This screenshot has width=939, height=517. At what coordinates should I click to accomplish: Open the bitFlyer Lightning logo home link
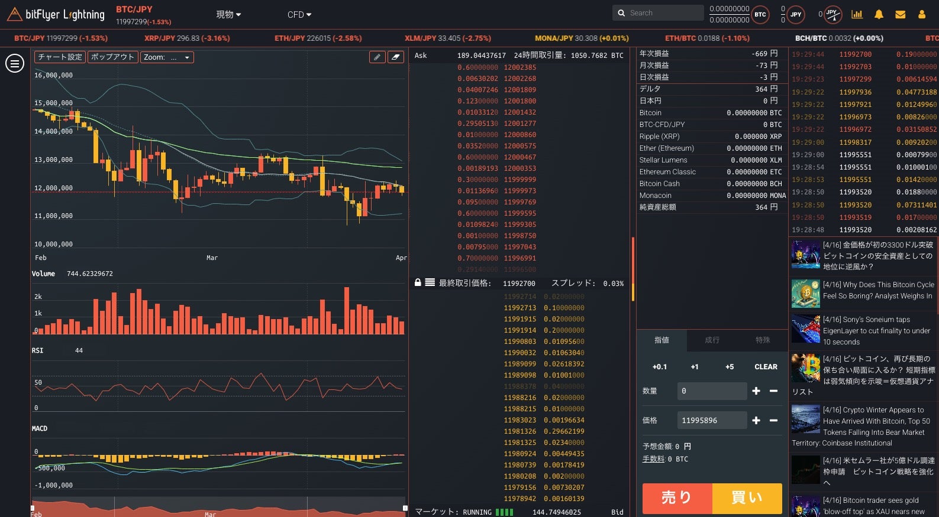(x=56, y=14)
